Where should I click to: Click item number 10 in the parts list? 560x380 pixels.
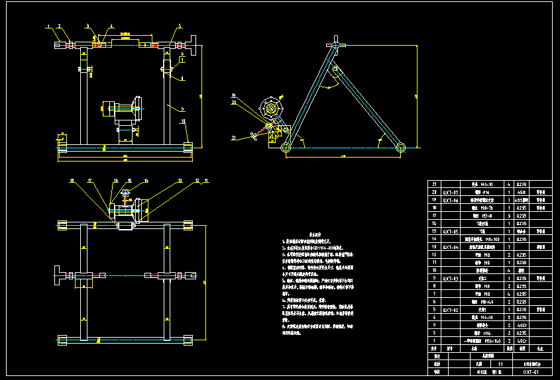coord(434,271)
